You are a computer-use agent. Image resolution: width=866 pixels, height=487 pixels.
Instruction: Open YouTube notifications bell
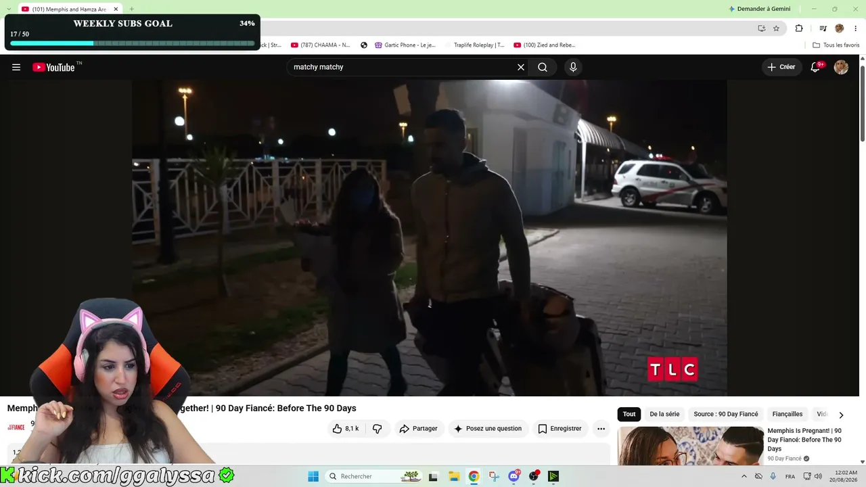(815, 67)
